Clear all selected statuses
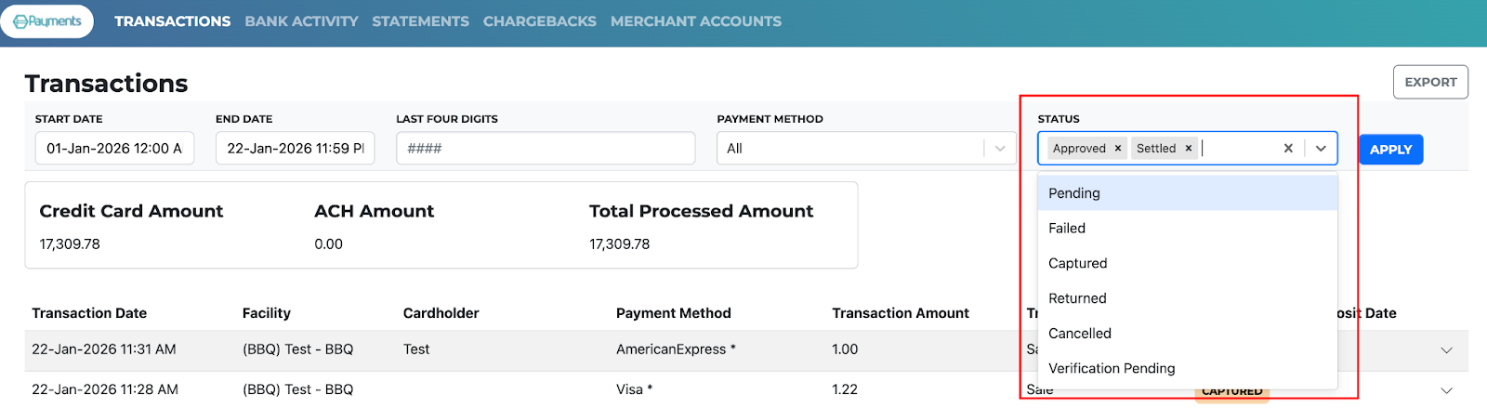Screen dimensions: 1487x408 (1288, 149)
